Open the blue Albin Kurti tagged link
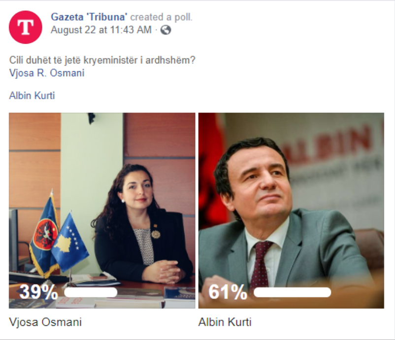395x340 pixels. (x=32, y=95)
